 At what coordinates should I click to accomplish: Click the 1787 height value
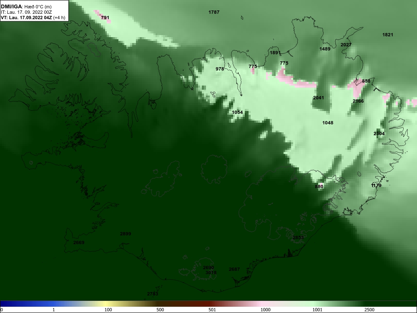point(214,12)
